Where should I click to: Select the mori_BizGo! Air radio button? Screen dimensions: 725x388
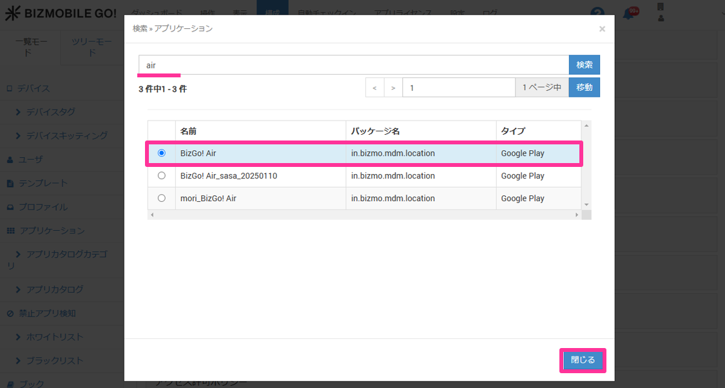pos(161,199)
